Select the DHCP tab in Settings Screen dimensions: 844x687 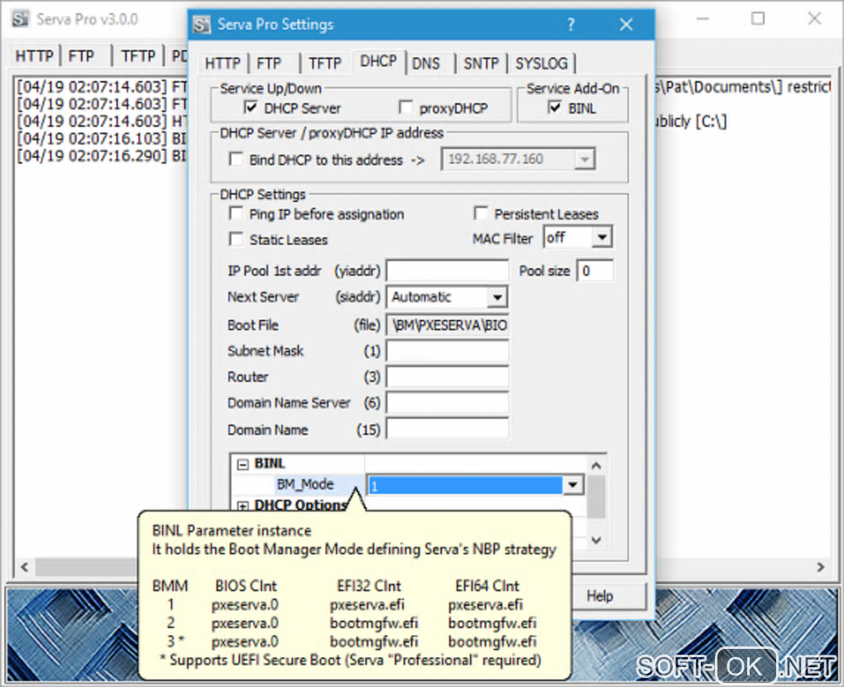tap(378, 61)
